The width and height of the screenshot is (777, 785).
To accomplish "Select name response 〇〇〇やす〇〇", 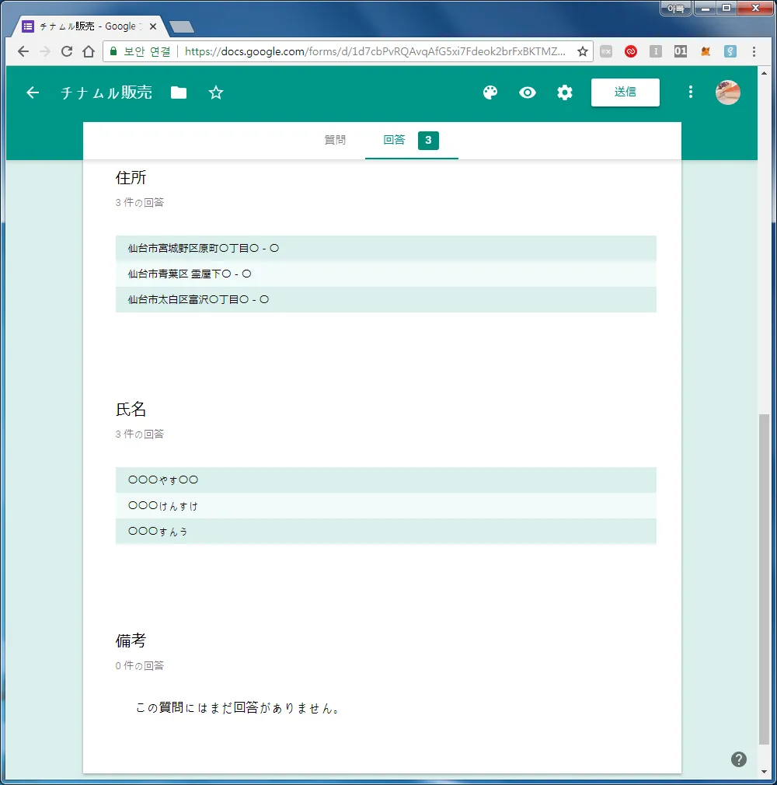I will point(386,480).
